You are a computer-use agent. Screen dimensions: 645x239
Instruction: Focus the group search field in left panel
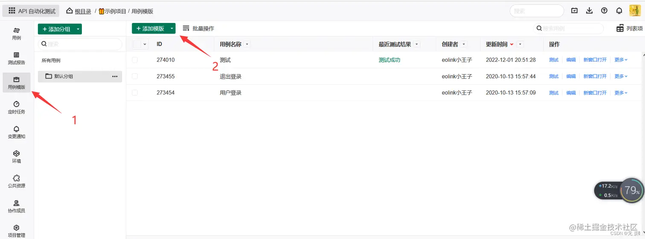[x=80, y=44]
